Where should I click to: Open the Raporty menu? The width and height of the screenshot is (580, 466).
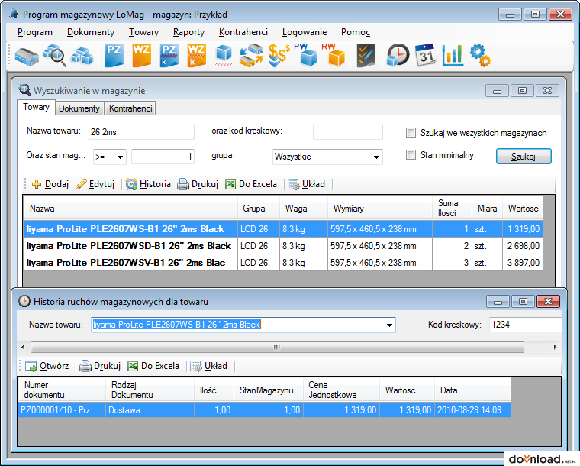[x=188, y=32]
